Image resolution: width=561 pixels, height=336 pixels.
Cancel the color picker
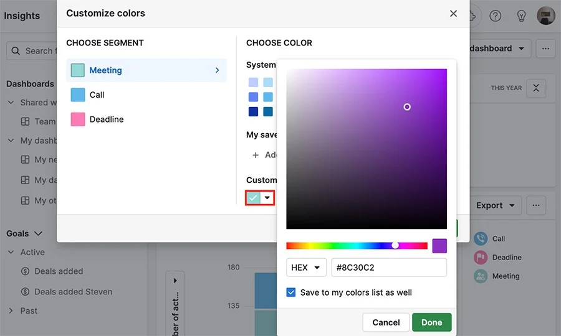386,322
